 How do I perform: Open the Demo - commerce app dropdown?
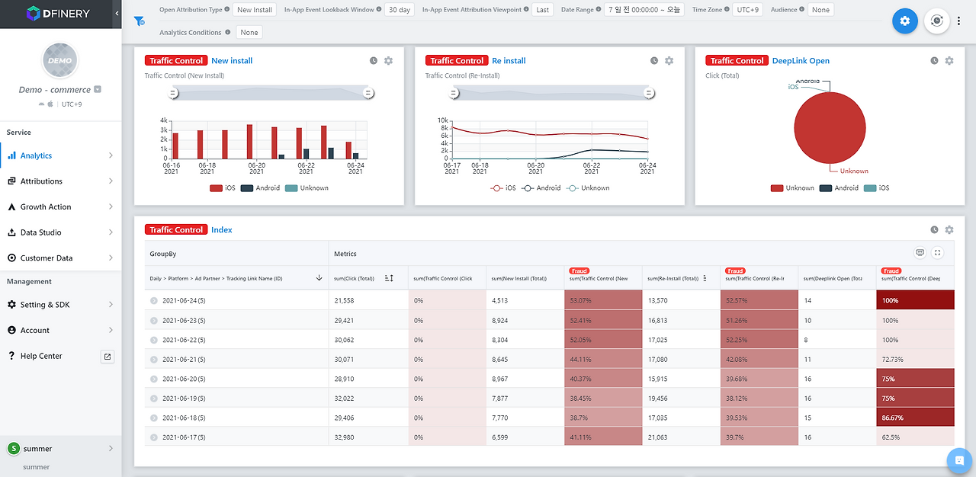(98, 89)
